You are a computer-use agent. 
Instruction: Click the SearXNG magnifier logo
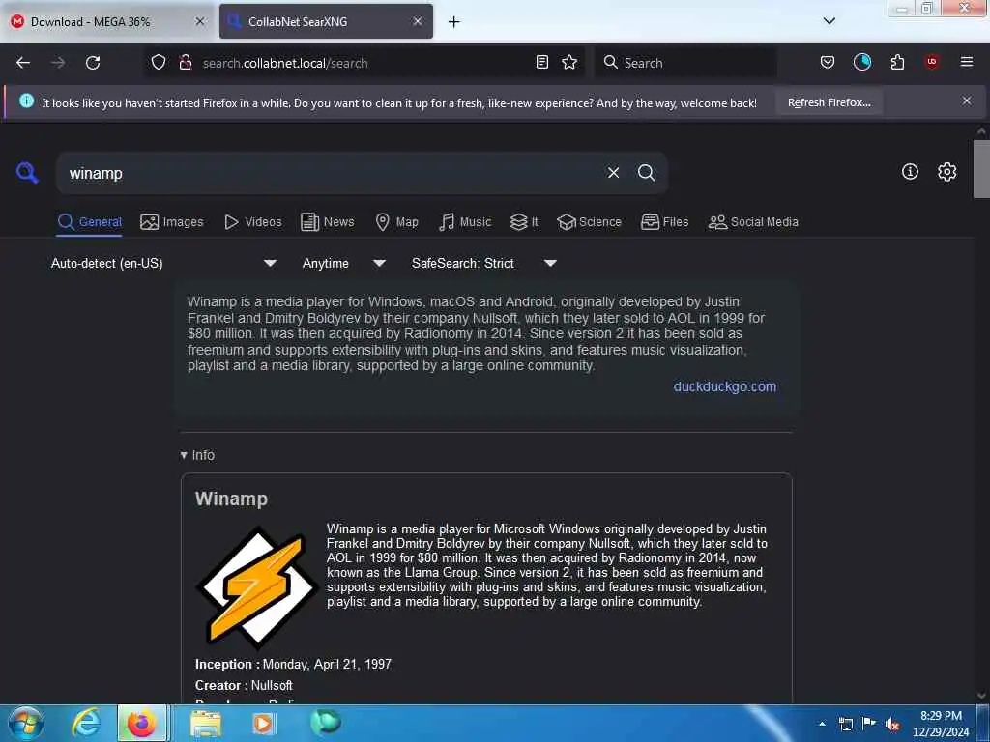pos(27,172)
